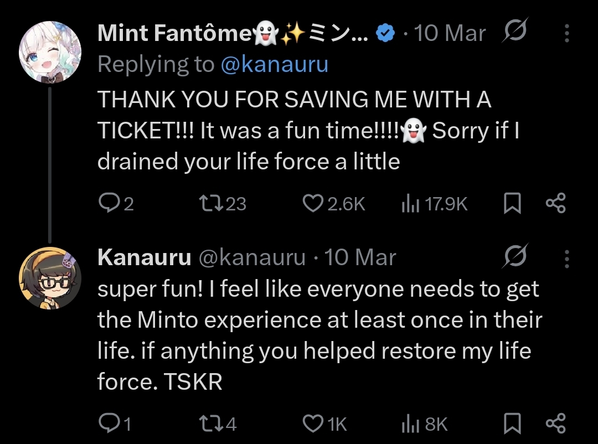Reply to Kanauru's tweet
Image resolution: width=598 pixels, height=444 pixels.
pos(107,424)
